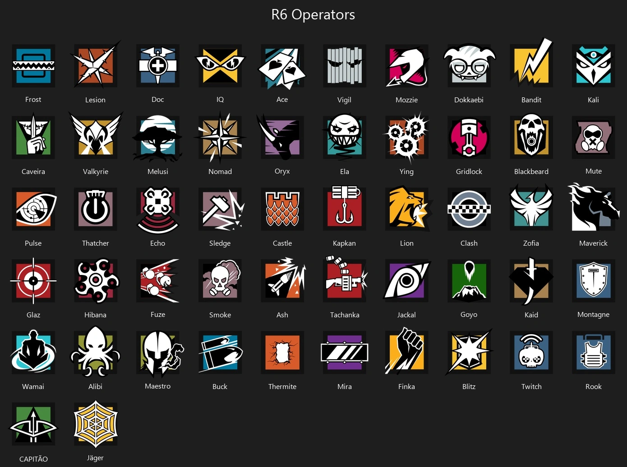
Task: Select the Lion operator icon
Action: pyautogui.click(x=409, y=208)
